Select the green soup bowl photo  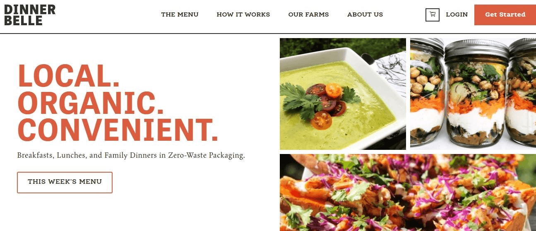(x=343, y=94)
